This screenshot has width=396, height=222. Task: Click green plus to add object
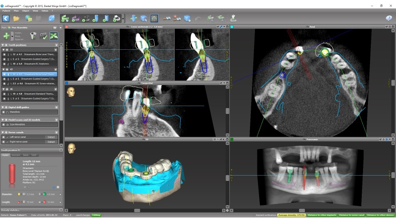pyautogui.click(x=6, y=36)
